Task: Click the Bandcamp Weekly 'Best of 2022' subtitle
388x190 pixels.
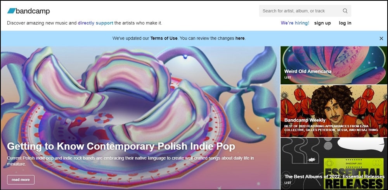Action: pyautogui.click(x=331, y=128)
